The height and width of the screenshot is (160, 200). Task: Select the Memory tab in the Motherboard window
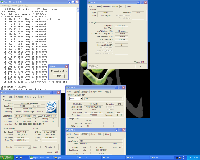pyautogui.click(x=93, y=134)
